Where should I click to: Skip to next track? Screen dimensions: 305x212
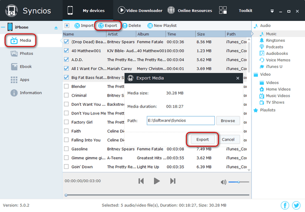[173, 181]
